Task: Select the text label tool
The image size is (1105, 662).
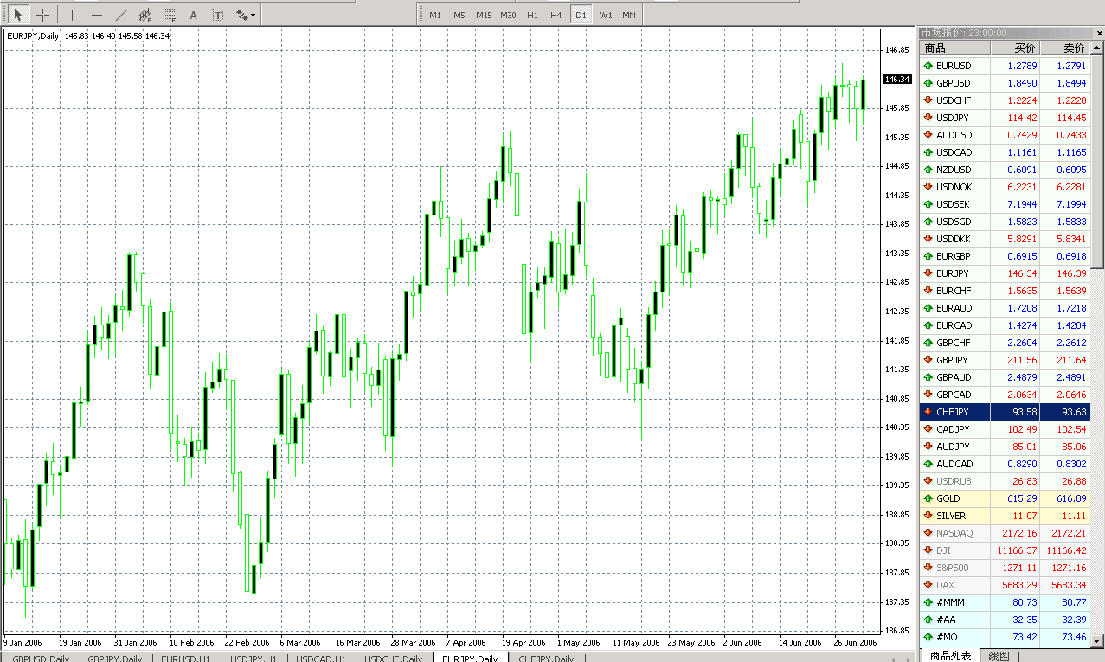Action: (217, 15)
